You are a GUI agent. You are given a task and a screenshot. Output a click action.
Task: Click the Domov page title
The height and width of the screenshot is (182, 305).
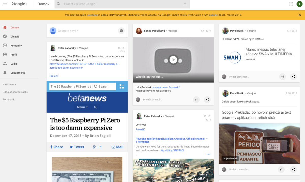(43, 4)
